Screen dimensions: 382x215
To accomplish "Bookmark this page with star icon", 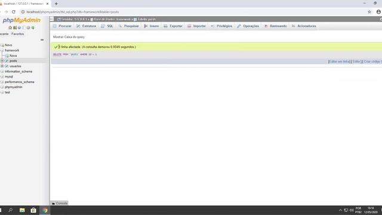I will 369,12.
